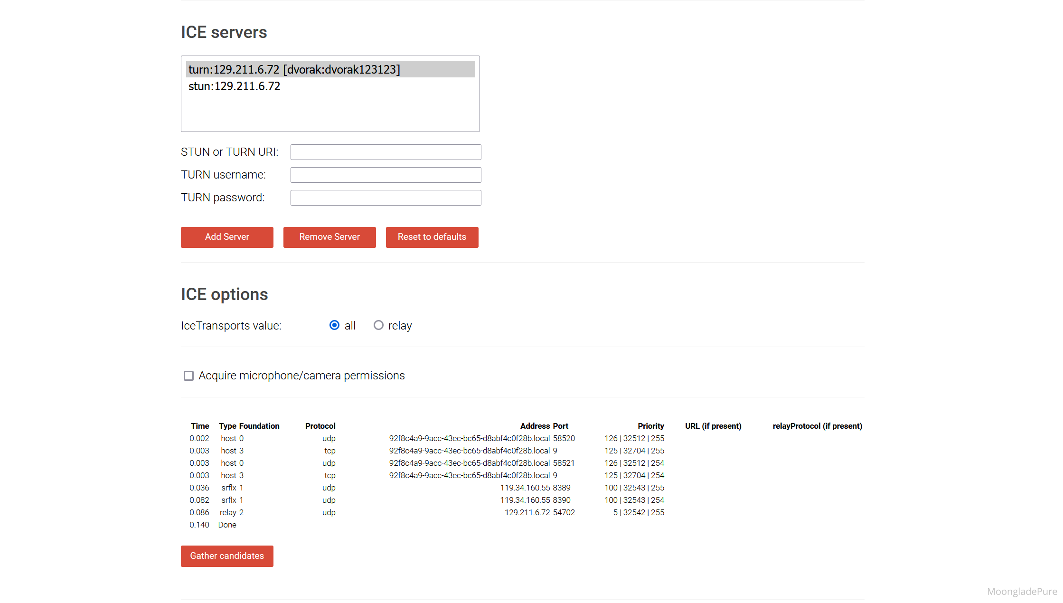Click the Protocol column header
1063x603 pixels.
point(320,426)
